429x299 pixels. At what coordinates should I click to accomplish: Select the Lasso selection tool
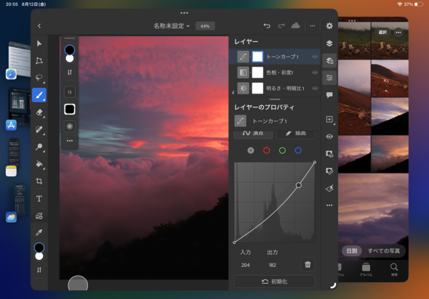[39, 77]
